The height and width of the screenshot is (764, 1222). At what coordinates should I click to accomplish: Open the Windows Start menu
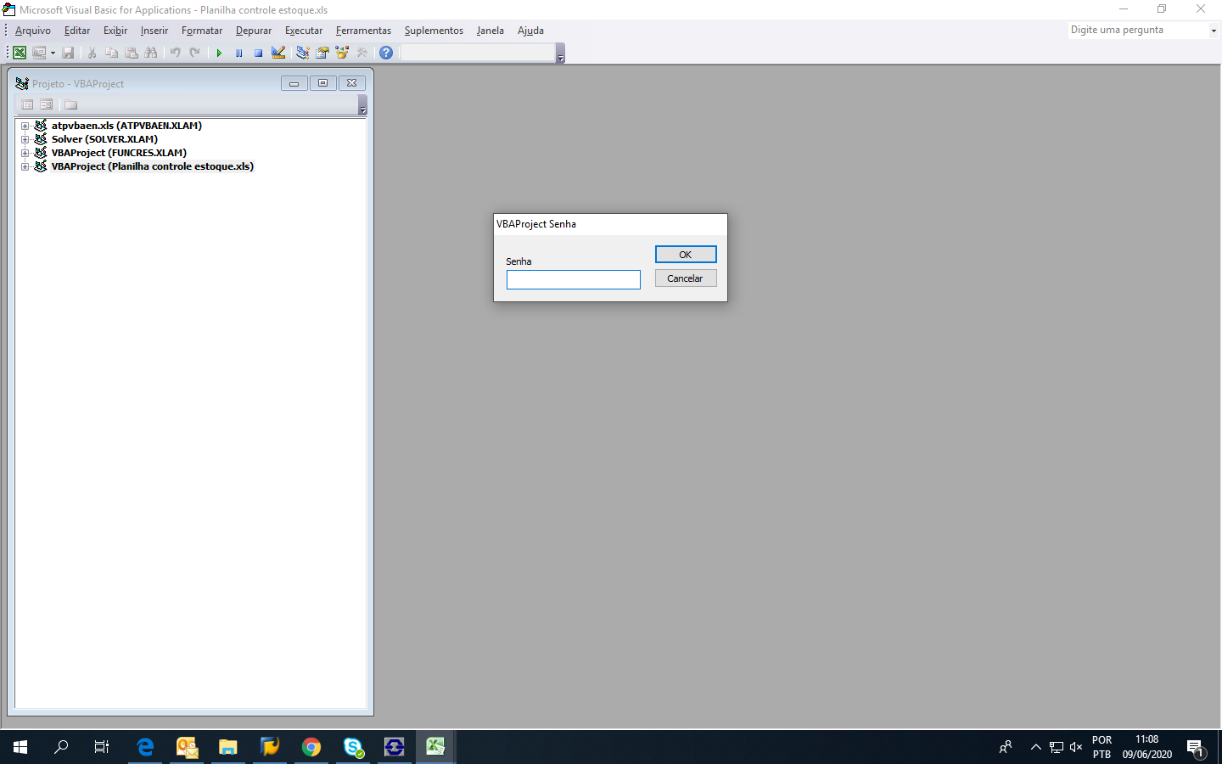point(20,747)
